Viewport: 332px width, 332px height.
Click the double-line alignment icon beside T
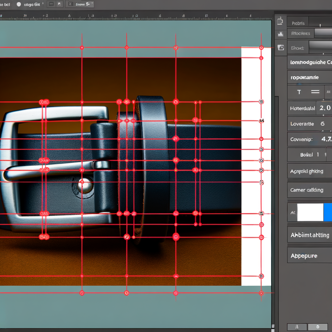point(315,92)
